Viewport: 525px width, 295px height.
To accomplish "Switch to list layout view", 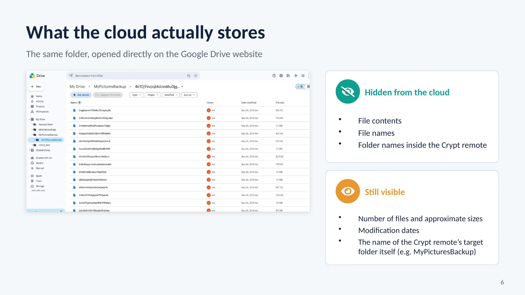I will [300, 87].
